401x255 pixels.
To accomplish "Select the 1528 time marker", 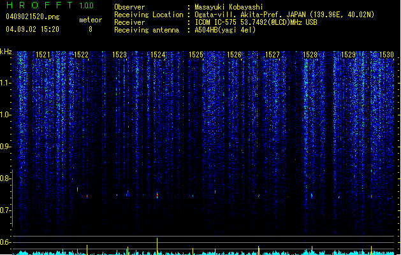I will [310, 55].
